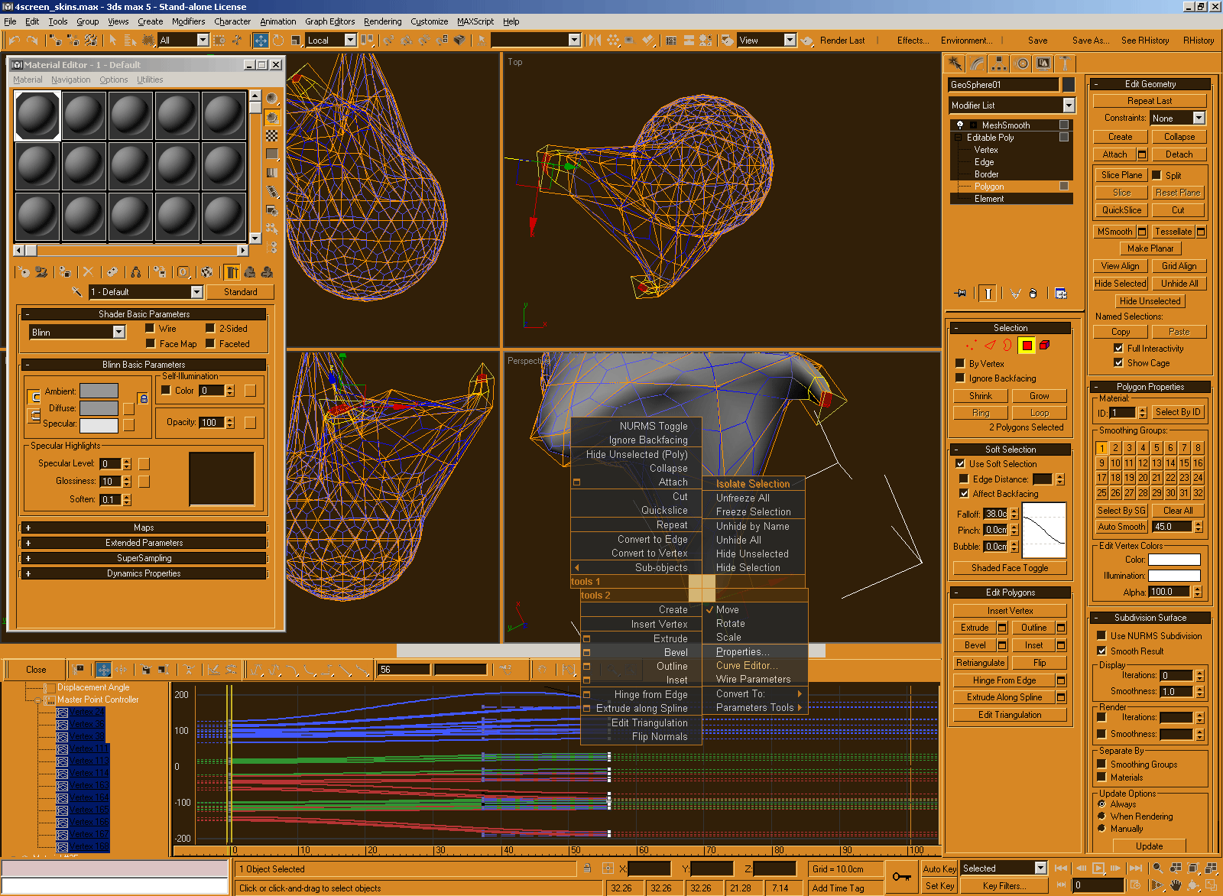The width and height of the screenshot is (1223, 896).
Task: Click the Pan hand viewport control
Action: pyautogui.click(x=1176, y=885)
